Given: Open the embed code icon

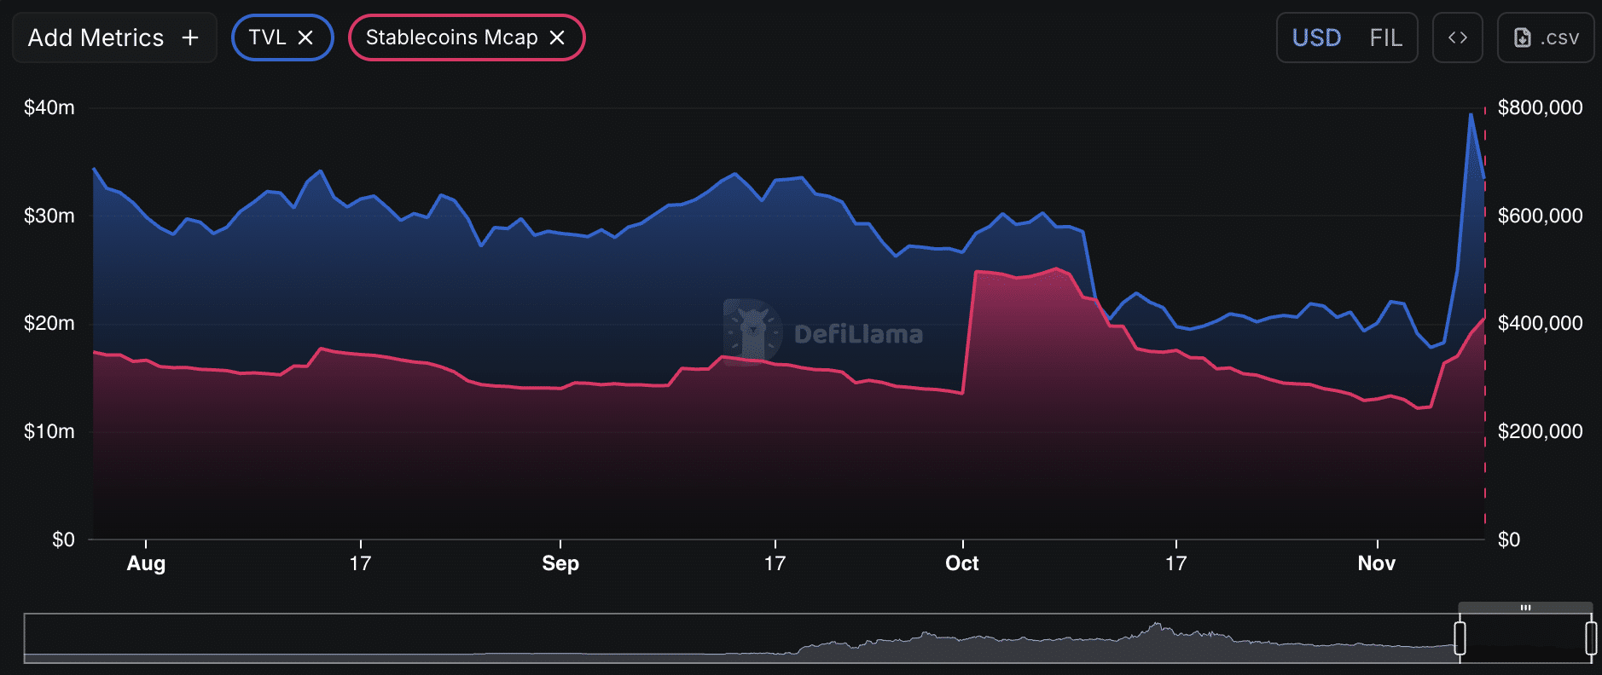Looking at the screenshot, I should coord(1457,38).
